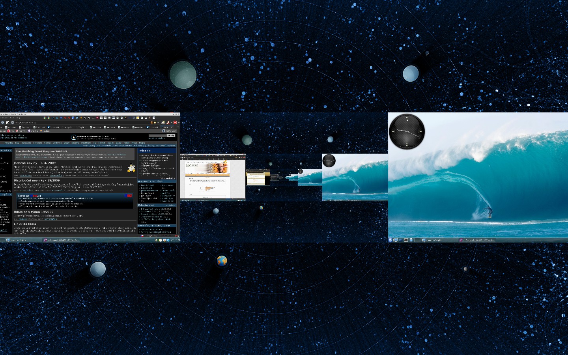Open the Linux do Indie article

pyautogui.click(x=25, y=224)
